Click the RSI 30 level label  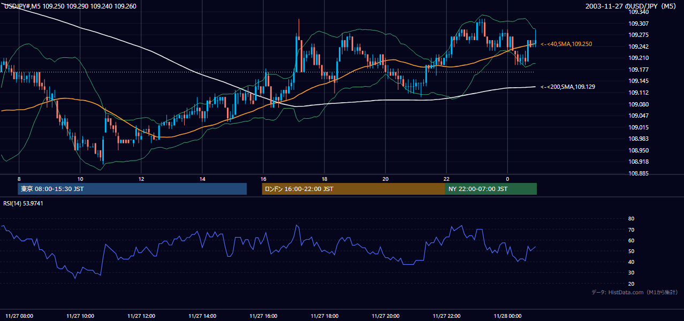[631, 272]
